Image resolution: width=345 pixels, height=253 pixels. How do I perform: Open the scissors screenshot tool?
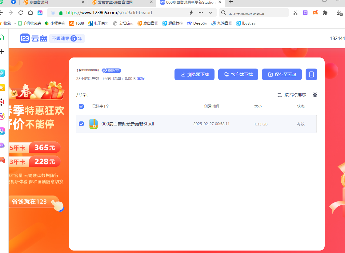point(295,13)
